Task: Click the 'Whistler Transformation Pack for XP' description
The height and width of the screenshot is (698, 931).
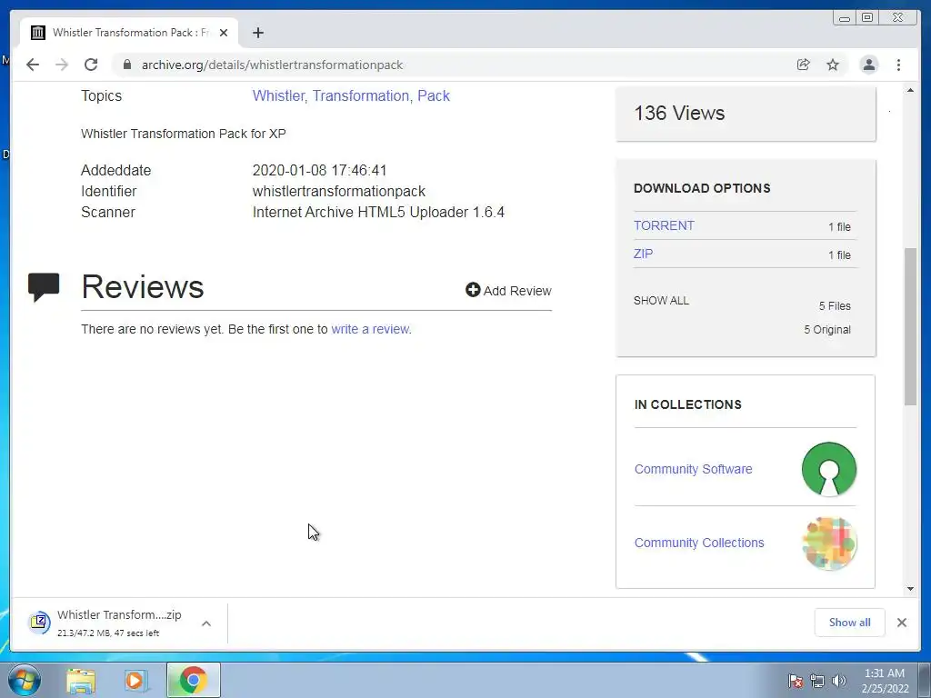Action: (184, 134)
